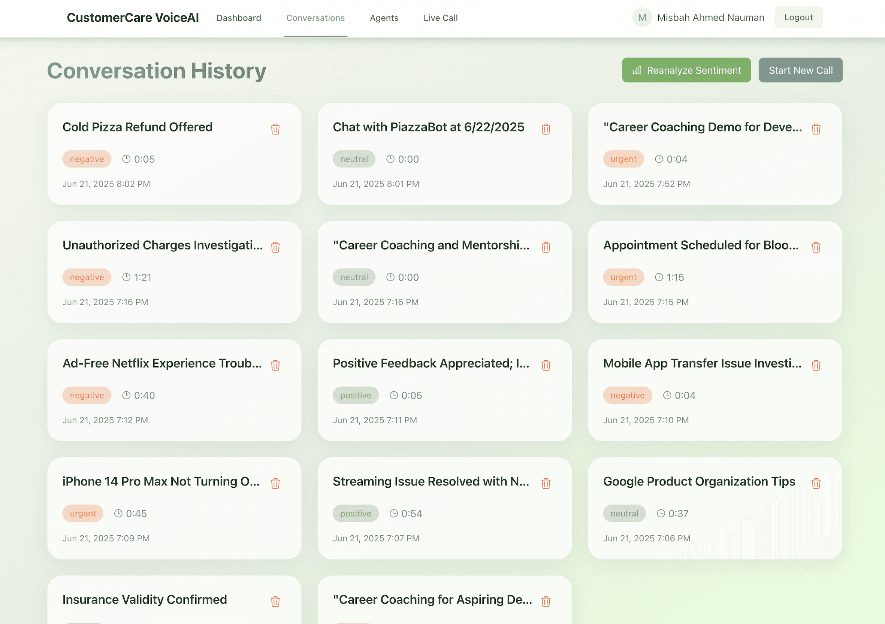
Task: Click Reanalyze Sentiment button
Action: (x=686, y=70)
